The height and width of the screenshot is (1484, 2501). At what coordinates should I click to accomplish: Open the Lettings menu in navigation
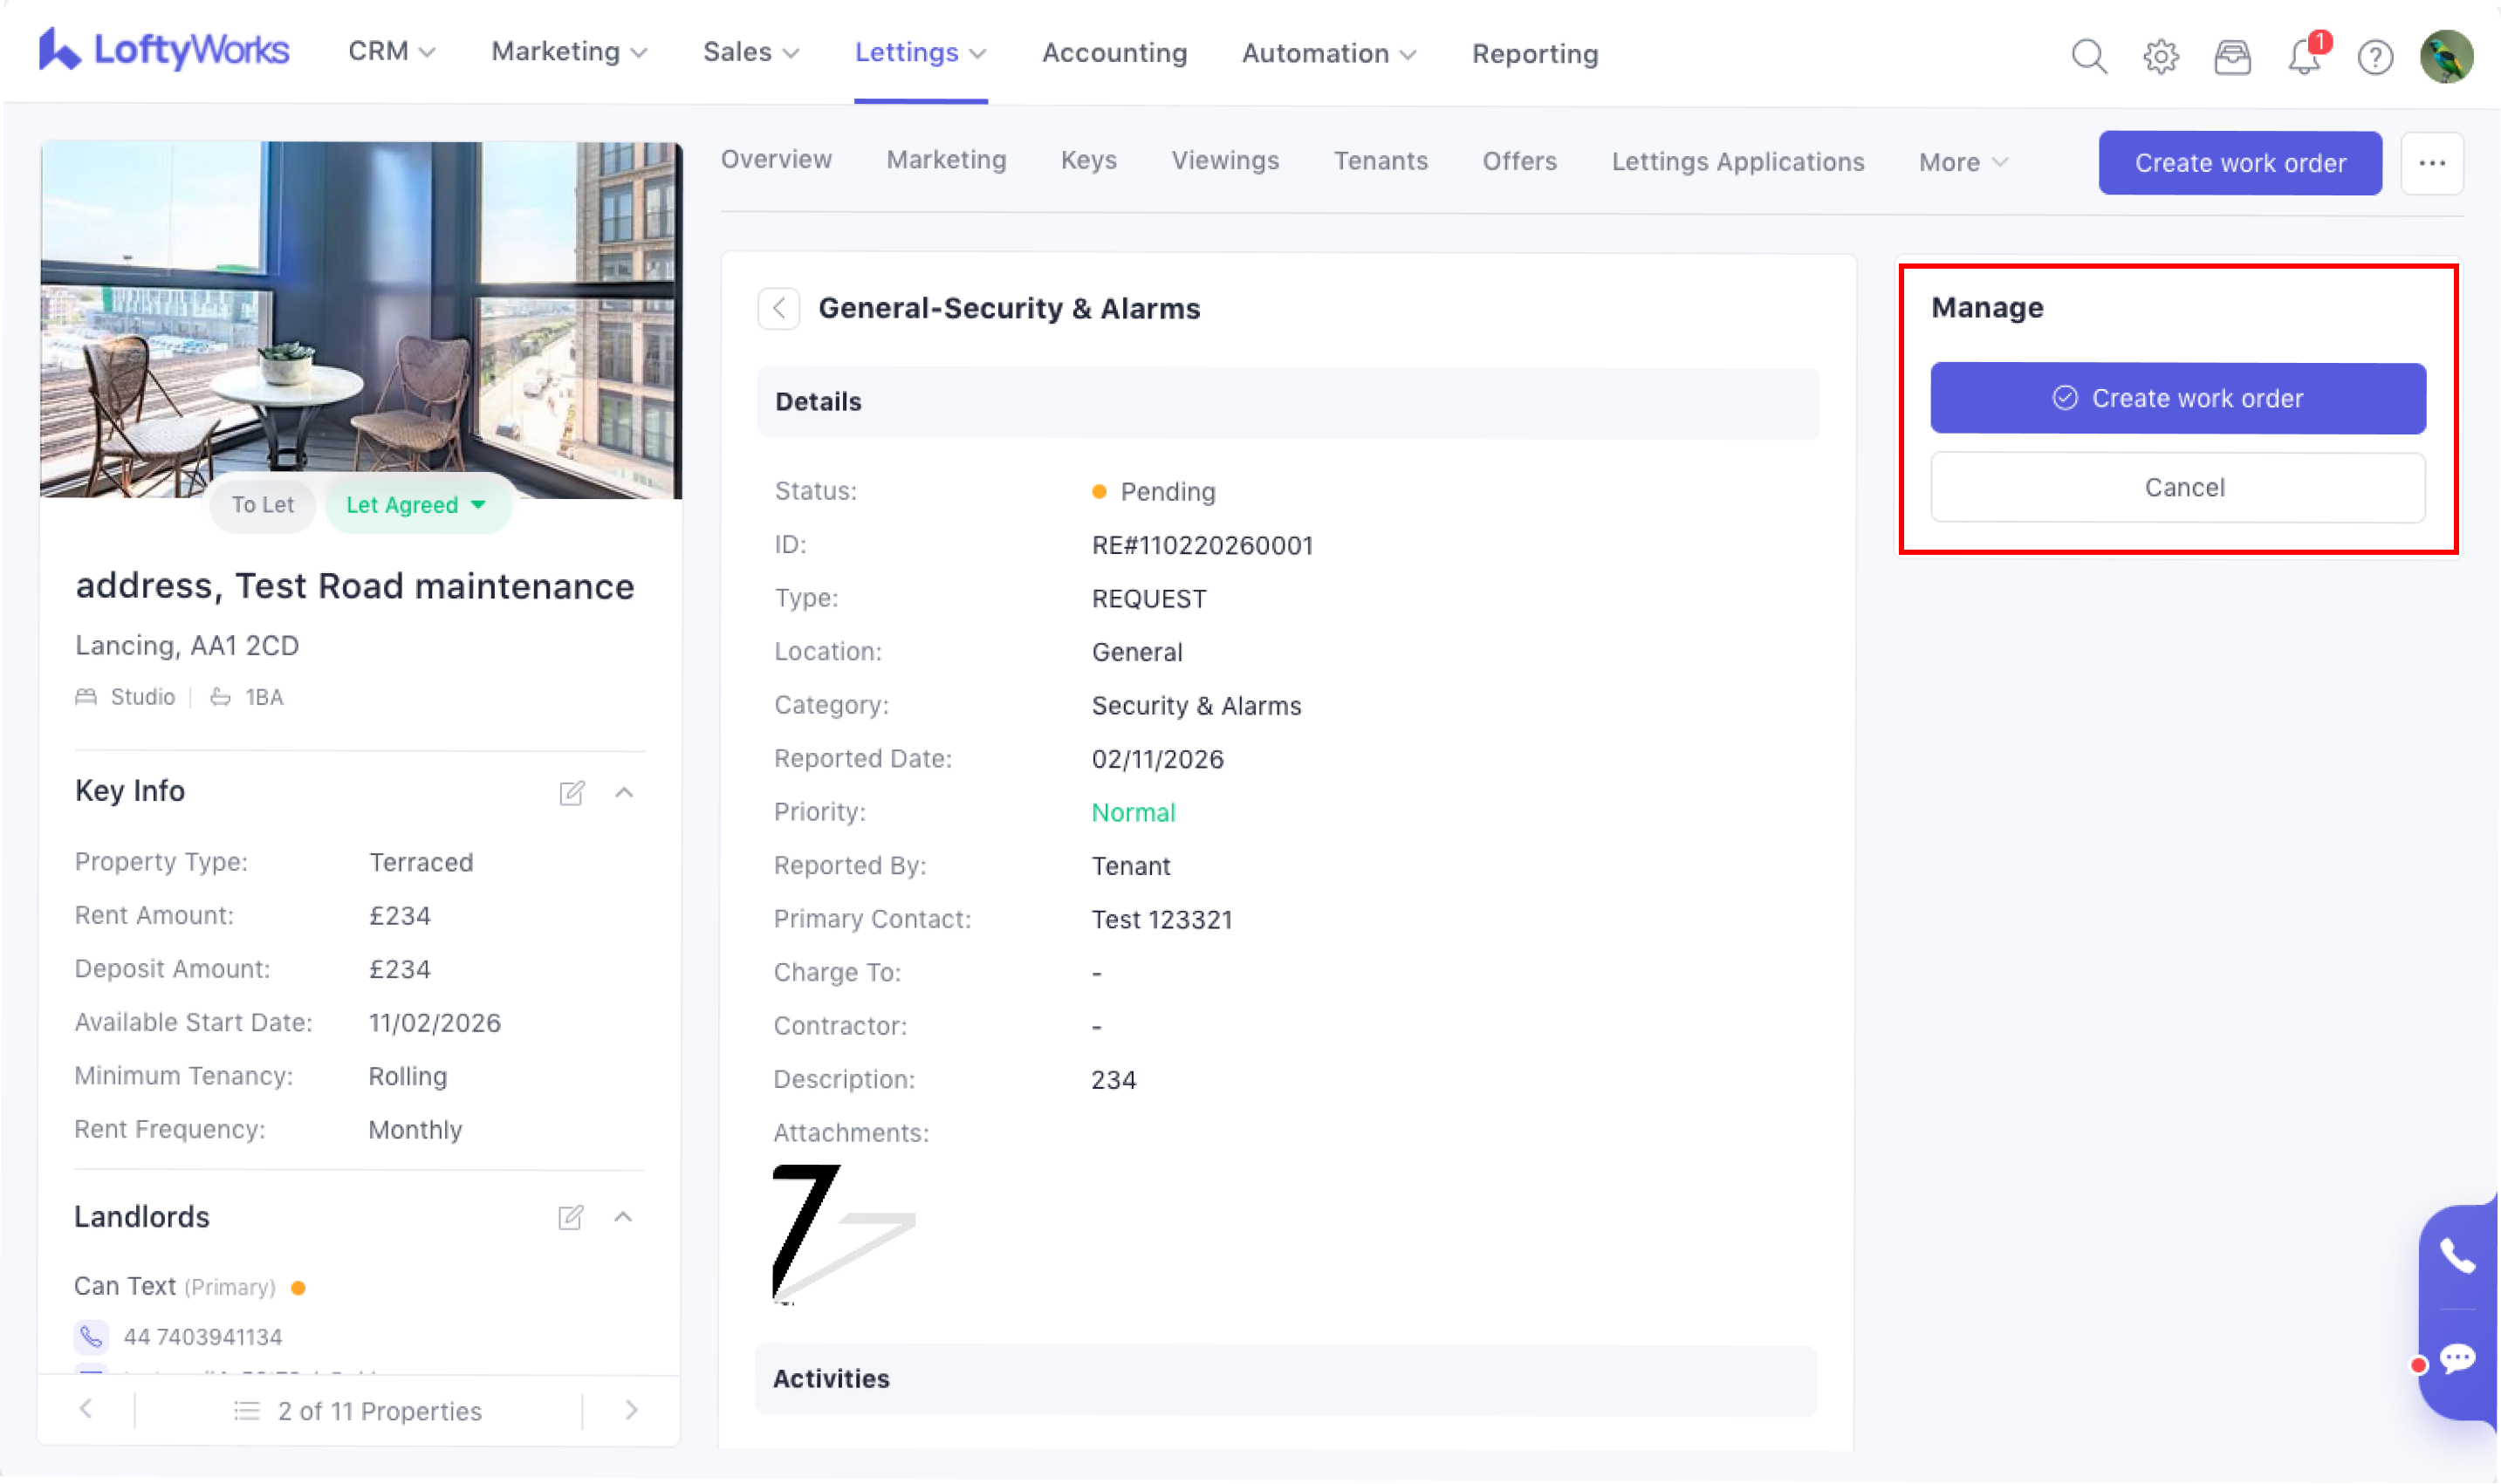click(919, 52)
